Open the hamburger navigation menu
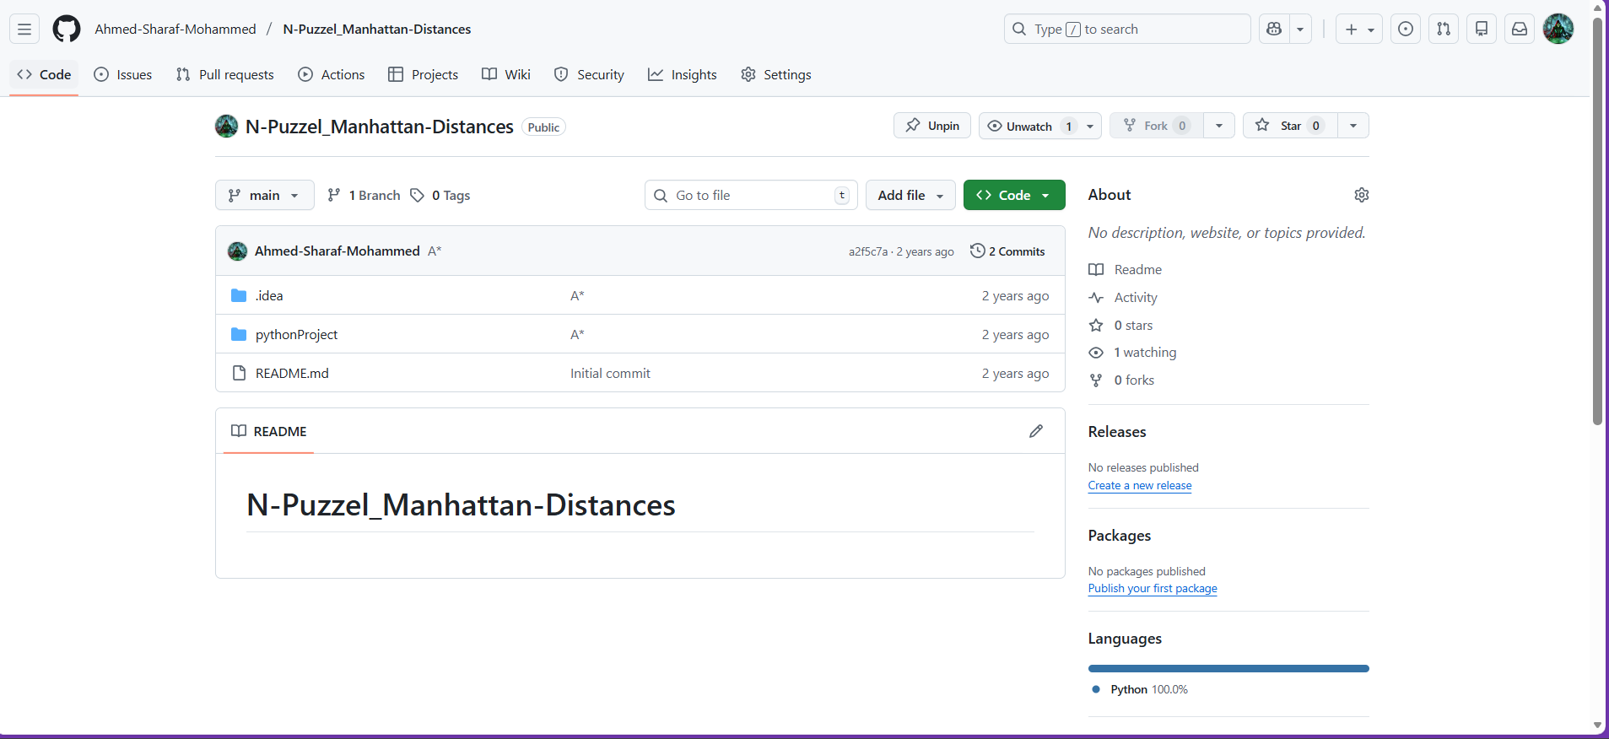This screenshot has height=739, width=1609. tap(24, 29)
